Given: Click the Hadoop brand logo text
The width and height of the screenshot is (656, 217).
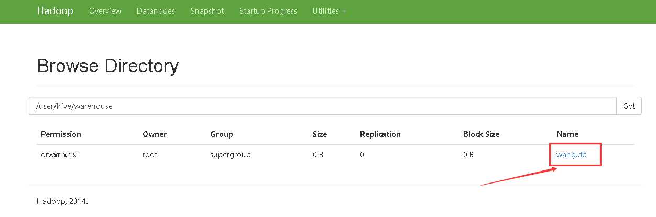Looking at the screenshot, I should click(55, 11).
